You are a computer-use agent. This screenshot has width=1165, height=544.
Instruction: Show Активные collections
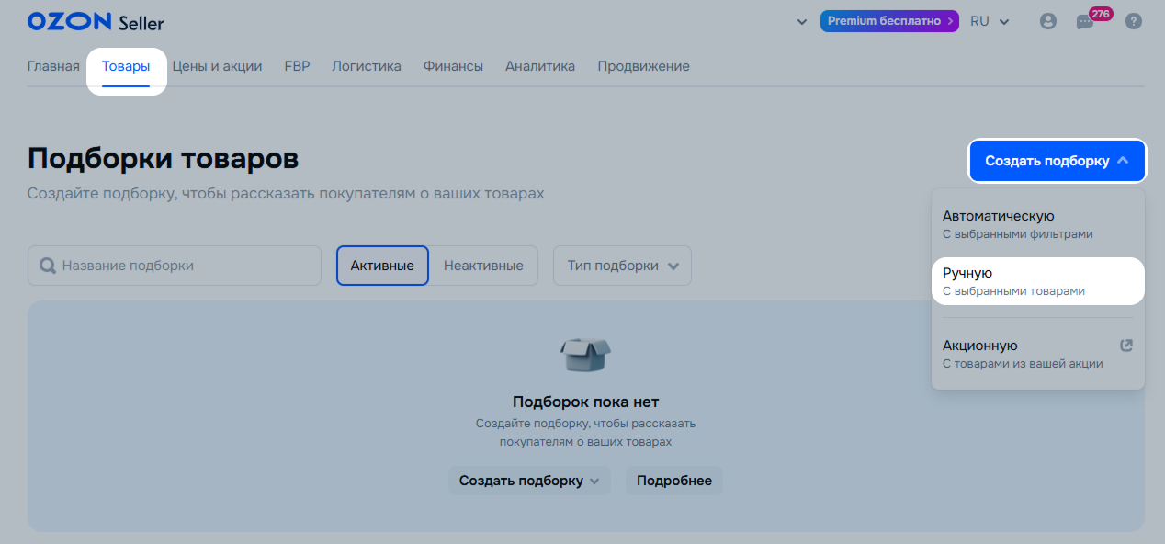tap(382, 266)
